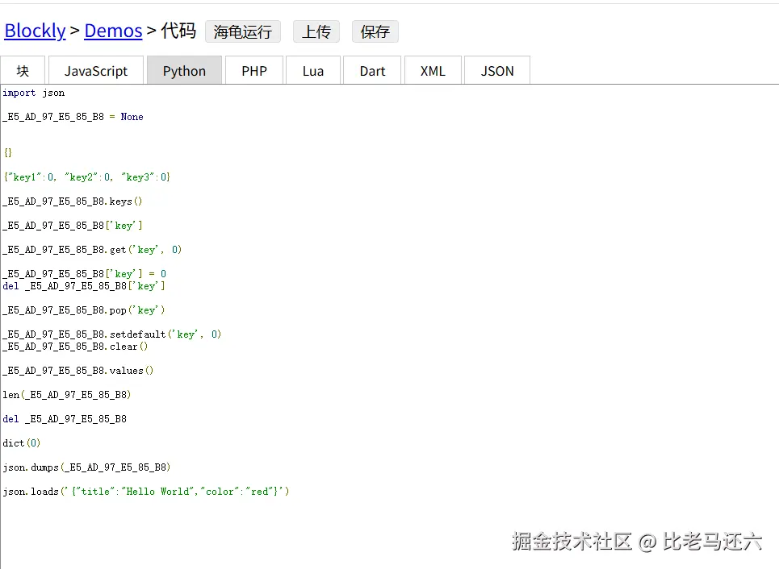
Task: Switch to the PHP tab
Action: coord(254,71)
